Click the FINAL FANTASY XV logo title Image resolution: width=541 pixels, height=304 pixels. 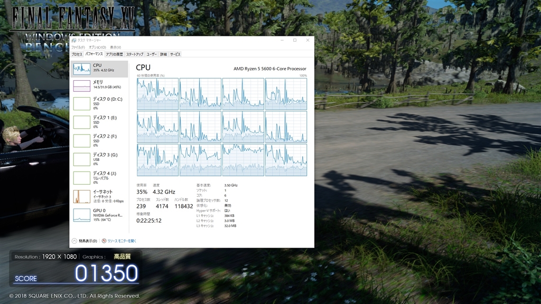point(73,17)
